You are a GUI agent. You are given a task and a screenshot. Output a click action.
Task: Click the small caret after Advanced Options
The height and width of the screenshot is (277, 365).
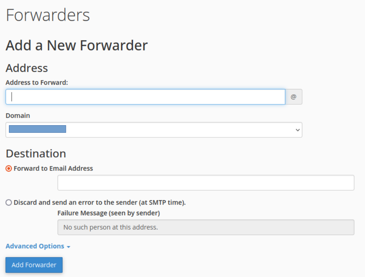pos(68,247)
